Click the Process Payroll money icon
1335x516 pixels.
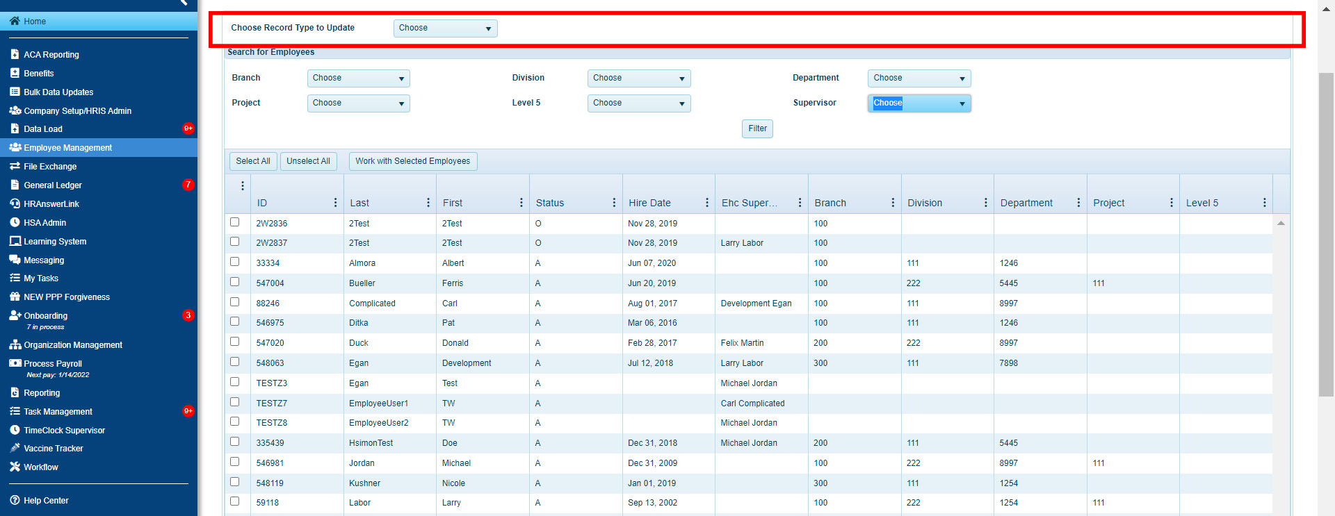(x=15, y=363)
